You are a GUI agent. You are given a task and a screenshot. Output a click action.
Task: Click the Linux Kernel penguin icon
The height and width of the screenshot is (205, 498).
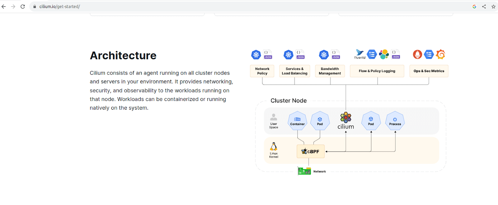(x=274, y=146)
